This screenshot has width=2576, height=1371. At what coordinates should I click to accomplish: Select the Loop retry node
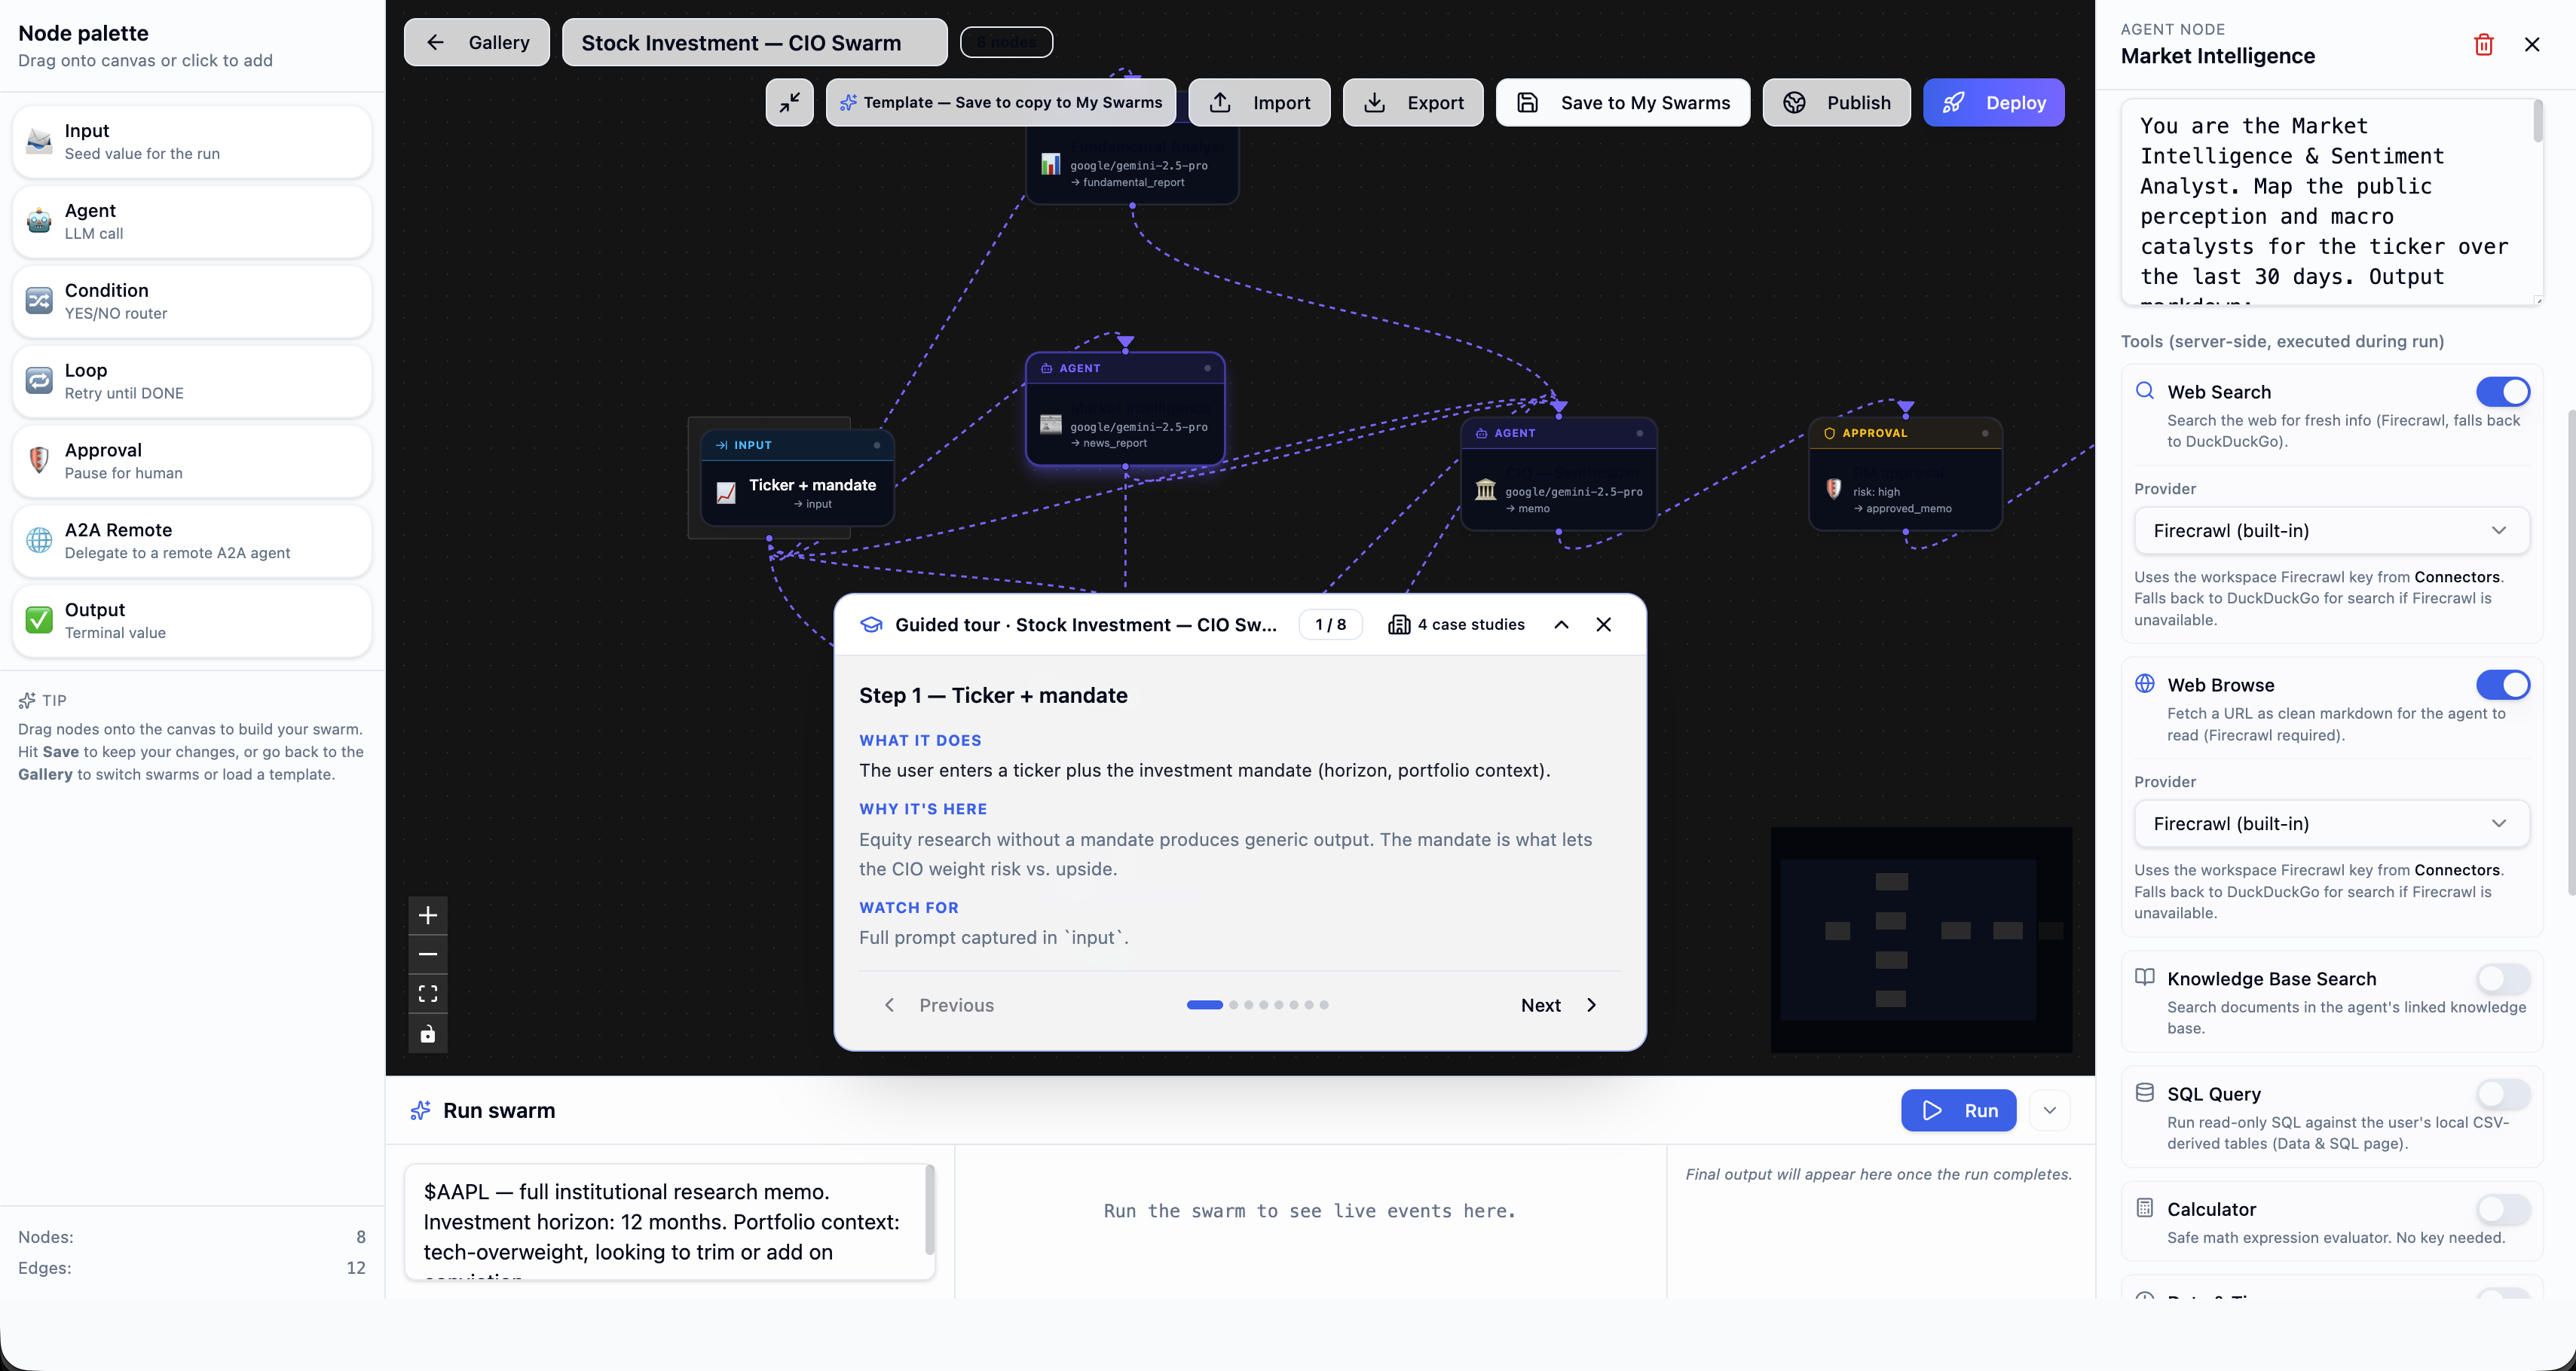190,380
